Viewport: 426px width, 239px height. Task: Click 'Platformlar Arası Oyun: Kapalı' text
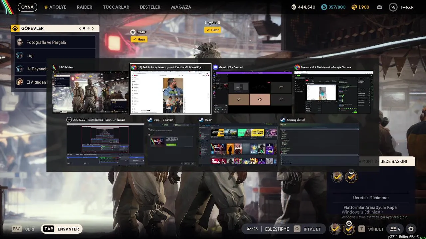[x=371, y=207]
